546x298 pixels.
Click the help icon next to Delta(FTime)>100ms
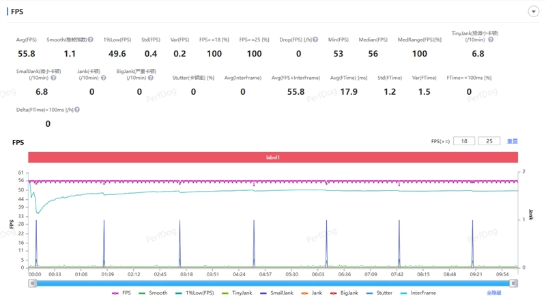tap(77, 110)
